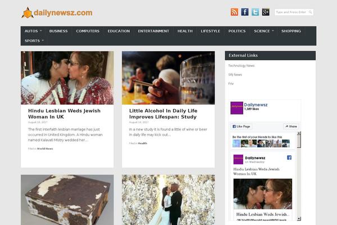Visit the Facebook page icon in header

245,12
